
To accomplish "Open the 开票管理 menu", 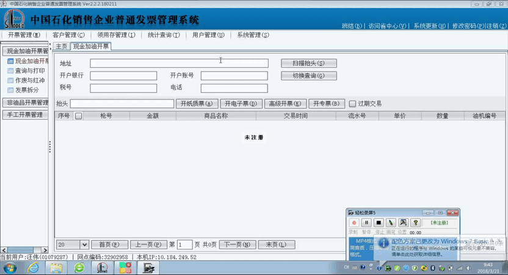I will pyautogui.click(x=24, y=35).
